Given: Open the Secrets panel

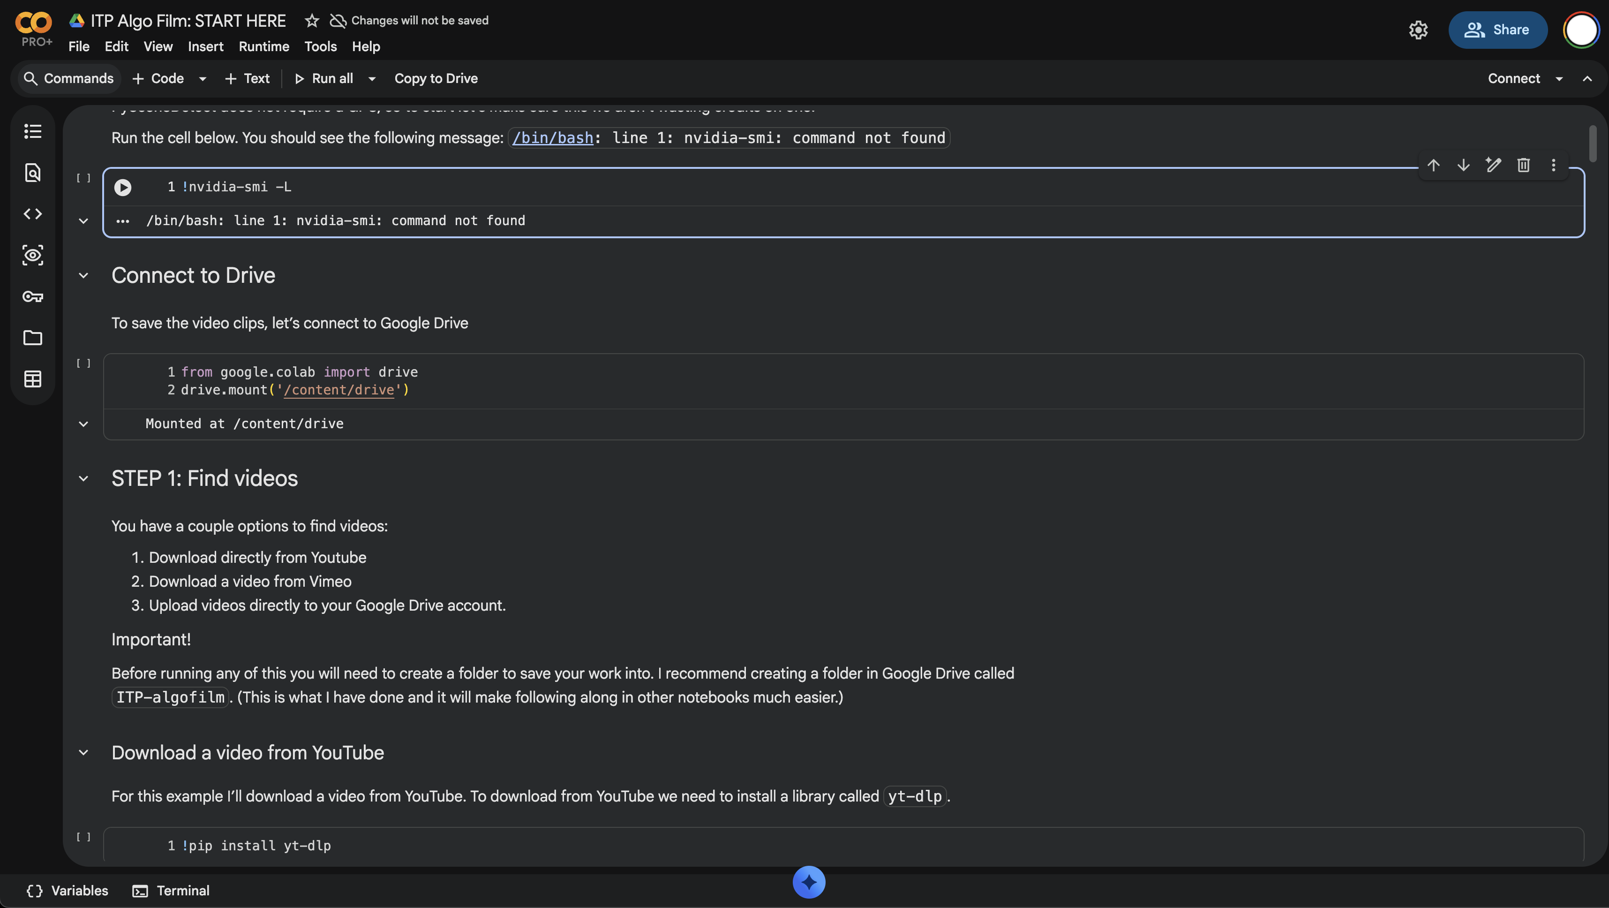Looking at the screenshot, I should coord(32,297).
